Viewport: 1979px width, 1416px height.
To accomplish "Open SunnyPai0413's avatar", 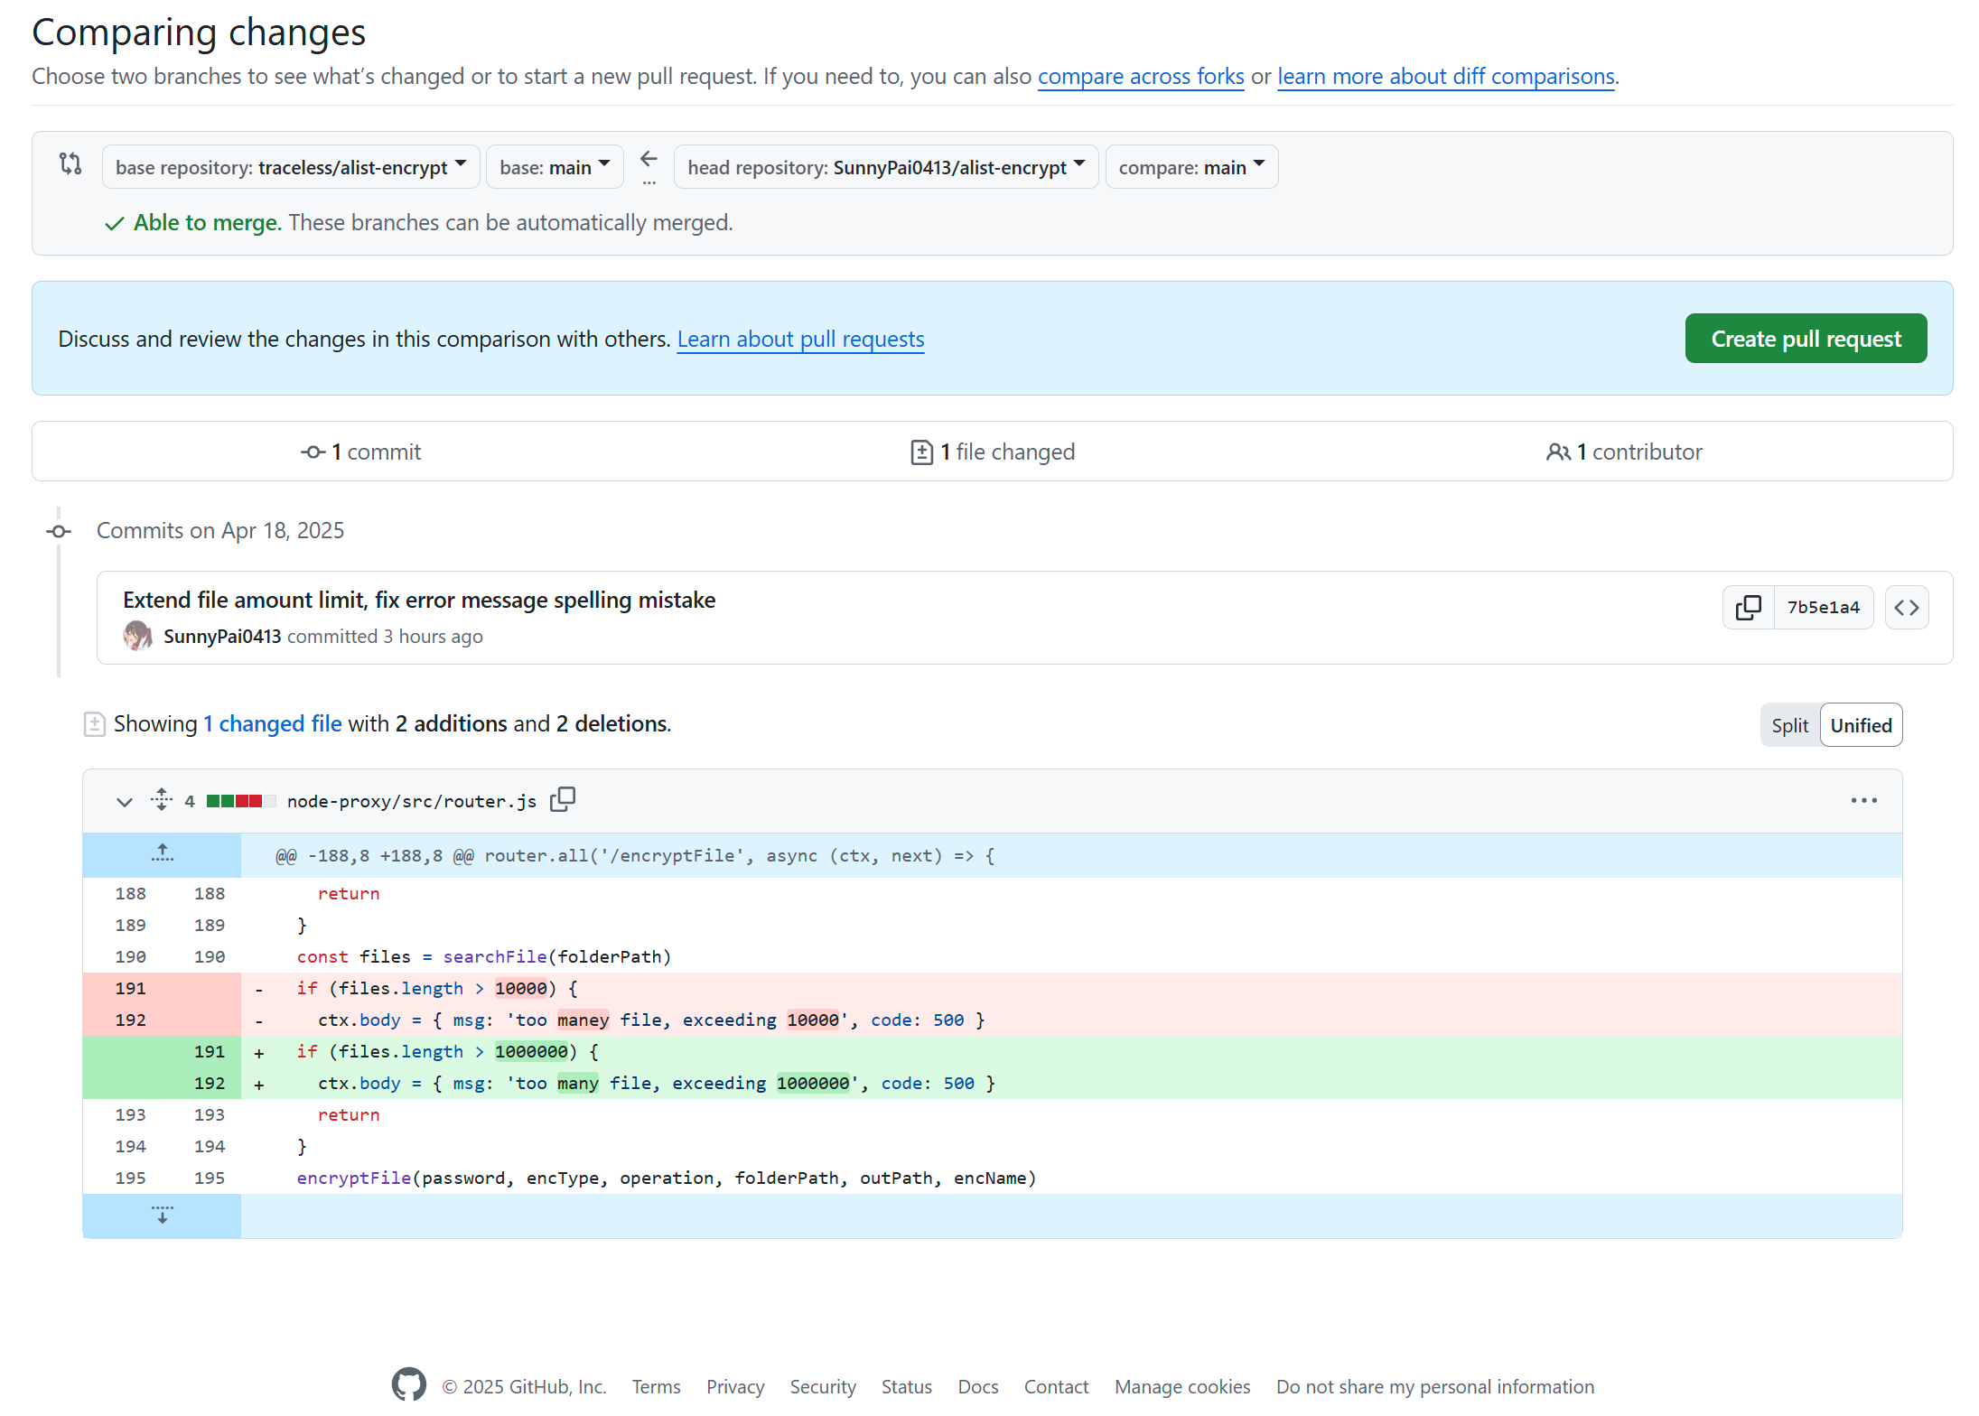I will coord(137,636).
